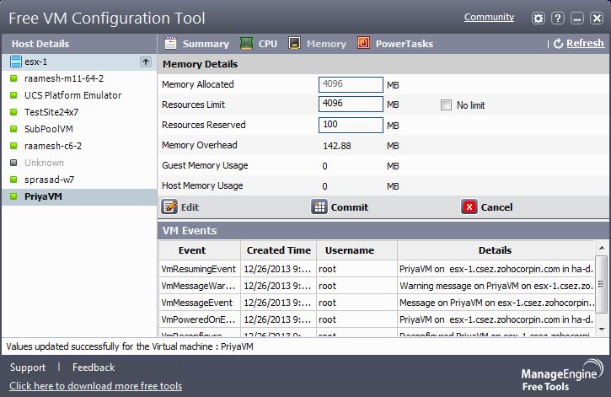Screen dimensions: 611x397
Task: Click the Memory tab icon
Action: click(295, 43)
